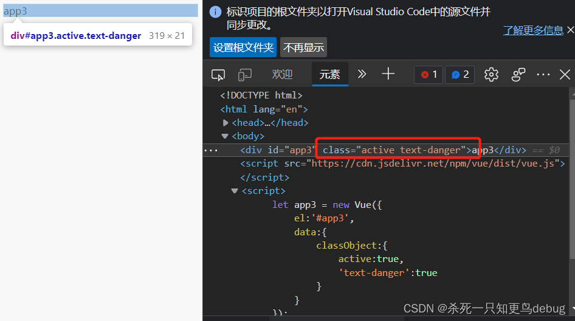Open DevTools settings gear
This screenshot has height=321, width=575.
click(x=491, y=74)
